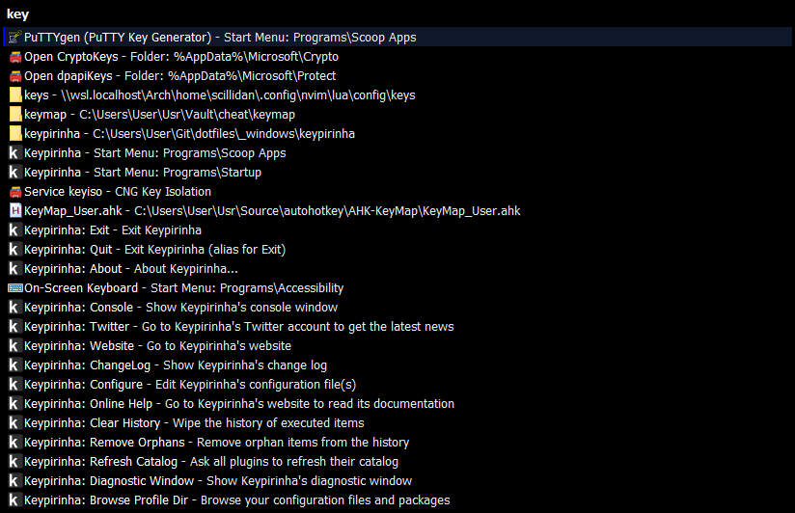The width and height of the screenshot is (795, 513).
Task: Click the icon for Keypirinha: Clear History
Action: tap(15, 422)
